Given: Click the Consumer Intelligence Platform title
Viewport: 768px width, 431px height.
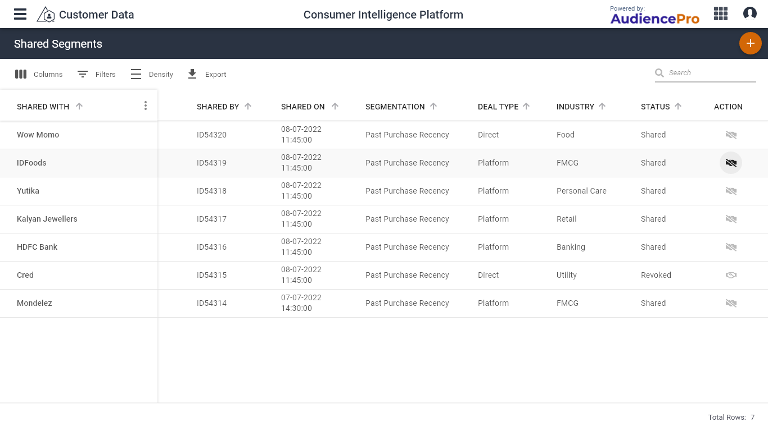Looking at the screenshot, I should coord(383,15).
